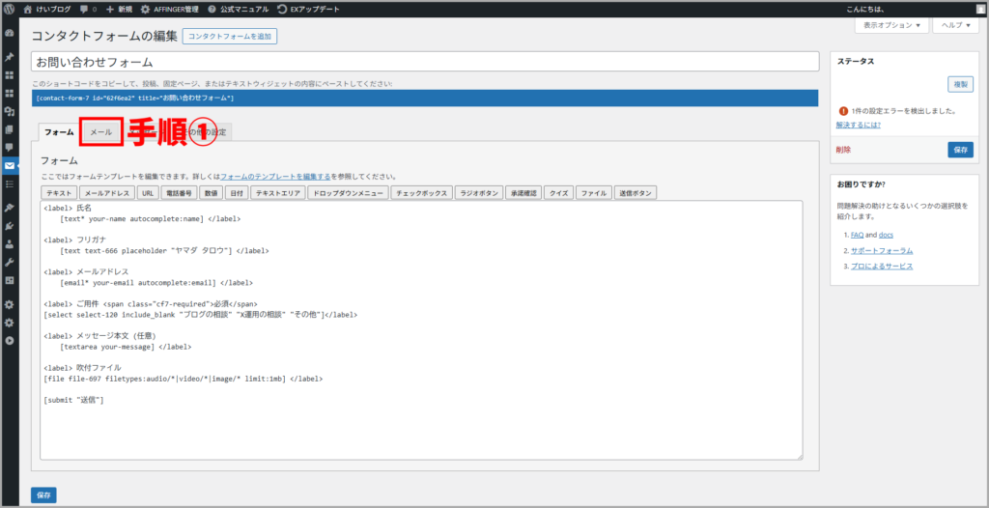Open Appearance via the brush icon
989x508 pixels.
click(x=10, y=208)
